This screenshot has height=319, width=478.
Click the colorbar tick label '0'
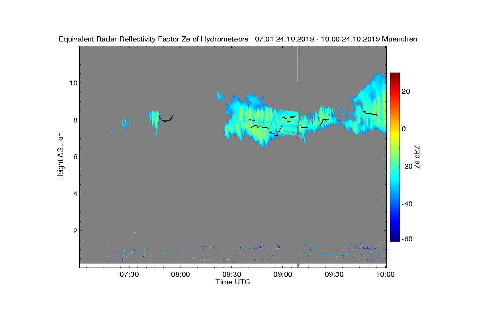click(x=404, y=129)
